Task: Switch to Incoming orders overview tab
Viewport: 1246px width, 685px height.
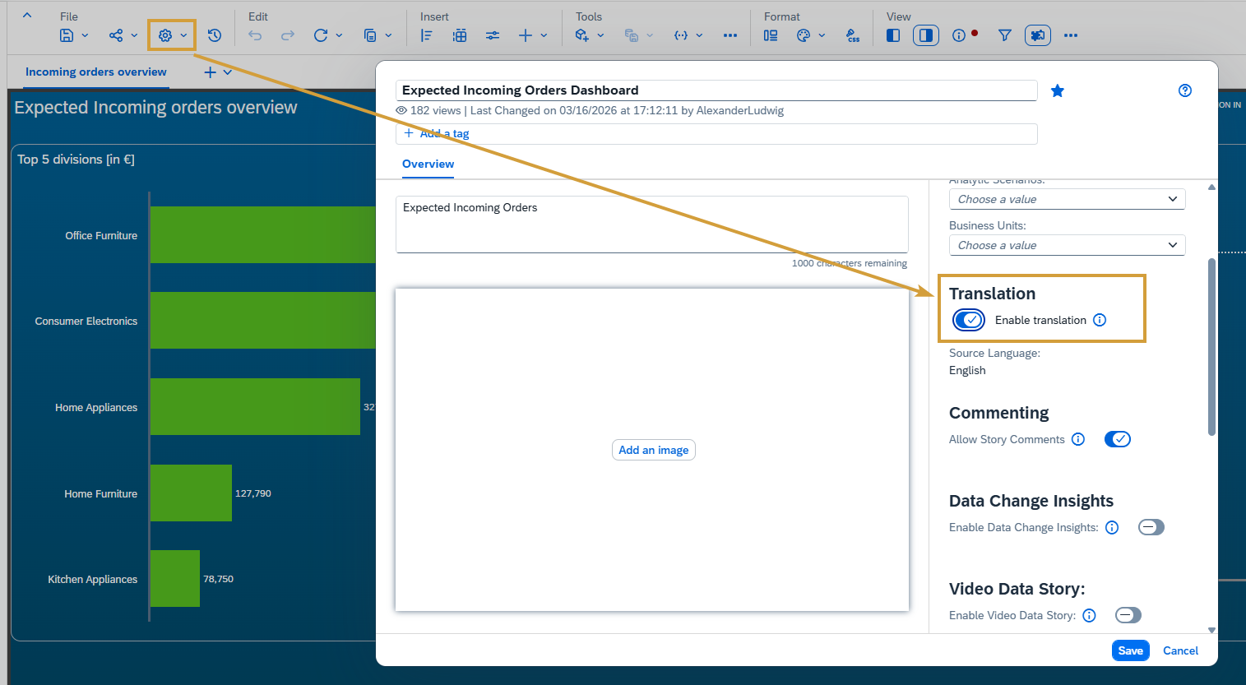Action: tap(96, 72)
